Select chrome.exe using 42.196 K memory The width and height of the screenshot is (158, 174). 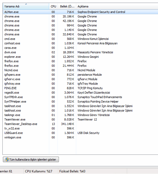click(x=80, y=21)
